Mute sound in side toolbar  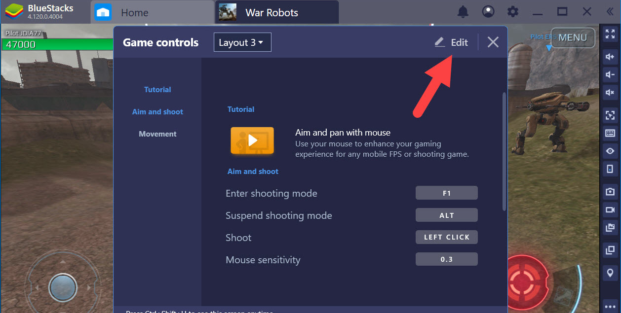pos(610,92)
